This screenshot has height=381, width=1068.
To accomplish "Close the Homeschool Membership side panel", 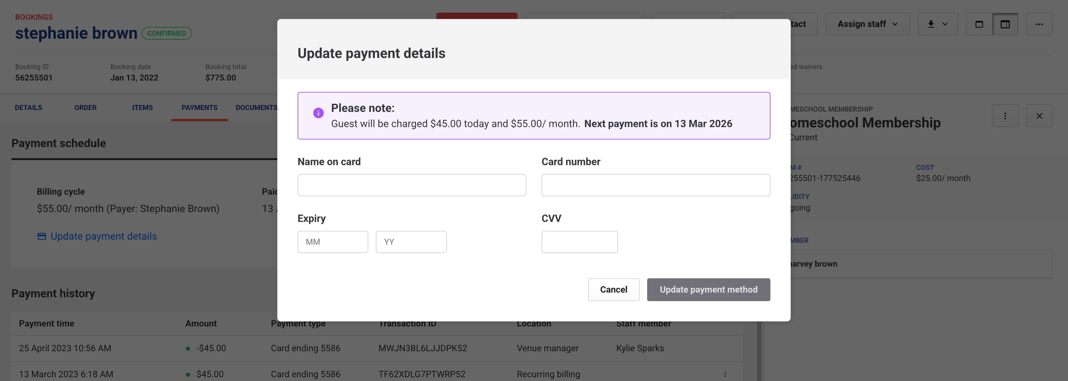I will [x=1039, y=116].
